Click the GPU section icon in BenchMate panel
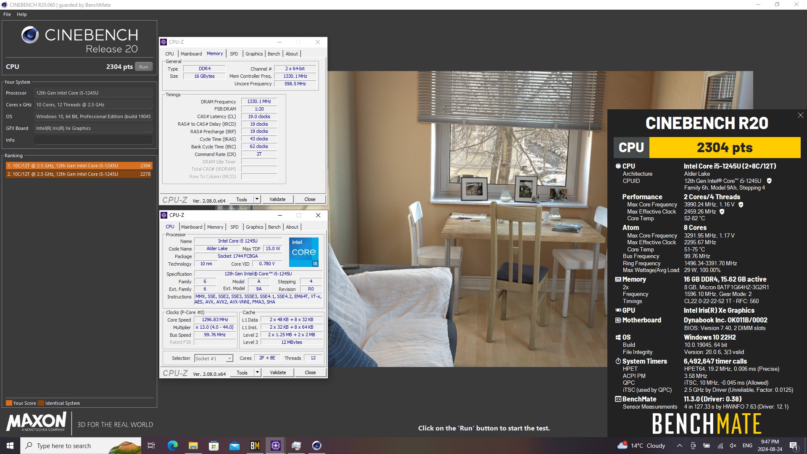807x454 pixels. point(618,310)
